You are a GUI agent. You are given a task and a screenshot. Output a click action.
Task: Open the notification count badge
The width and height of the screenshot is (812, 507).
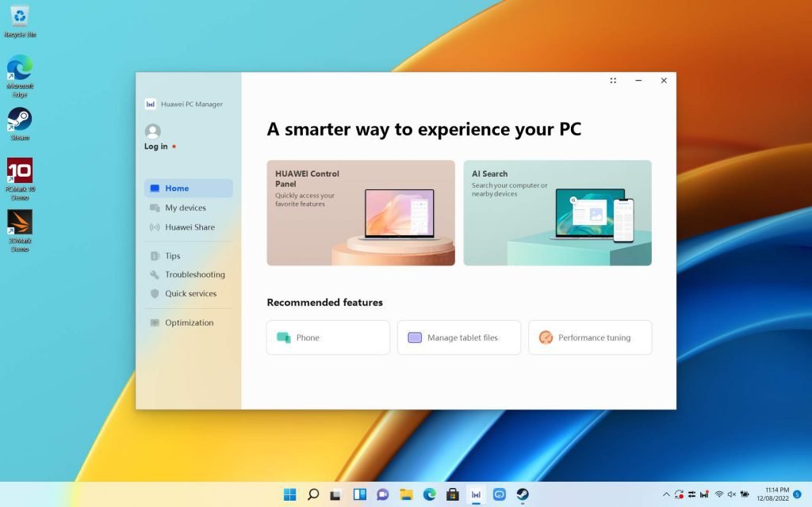pyautogui.click(x=798, y=494)
